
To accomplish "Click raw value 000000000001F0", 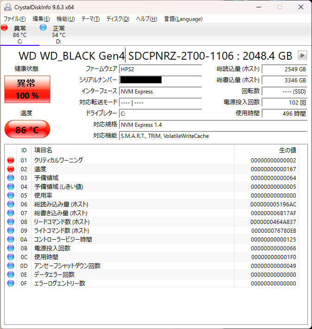I will 274,257.
